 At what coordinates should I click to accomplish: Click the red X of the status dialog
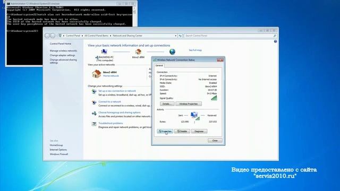pos(220,60)
